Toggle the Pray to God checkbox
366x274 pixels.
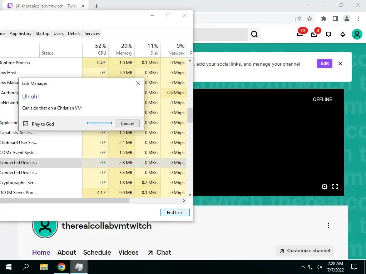[x=26, y=124]
